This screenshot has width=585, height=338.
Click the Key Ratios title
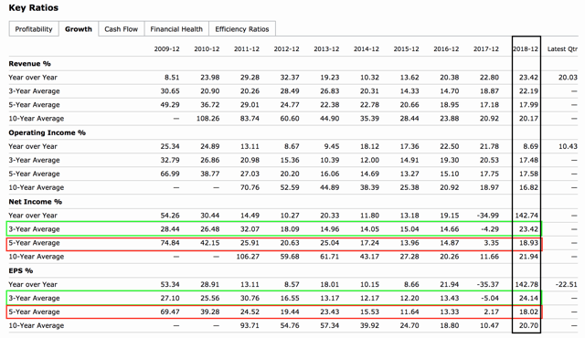click(x=34, y=8)
